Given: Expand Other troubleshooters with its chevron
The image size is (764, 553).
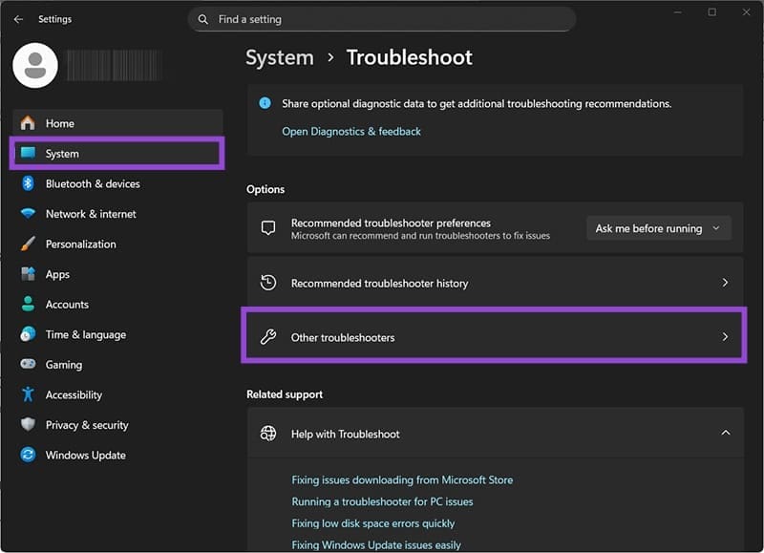Looking at the screenshot, I should coord(725,337).
